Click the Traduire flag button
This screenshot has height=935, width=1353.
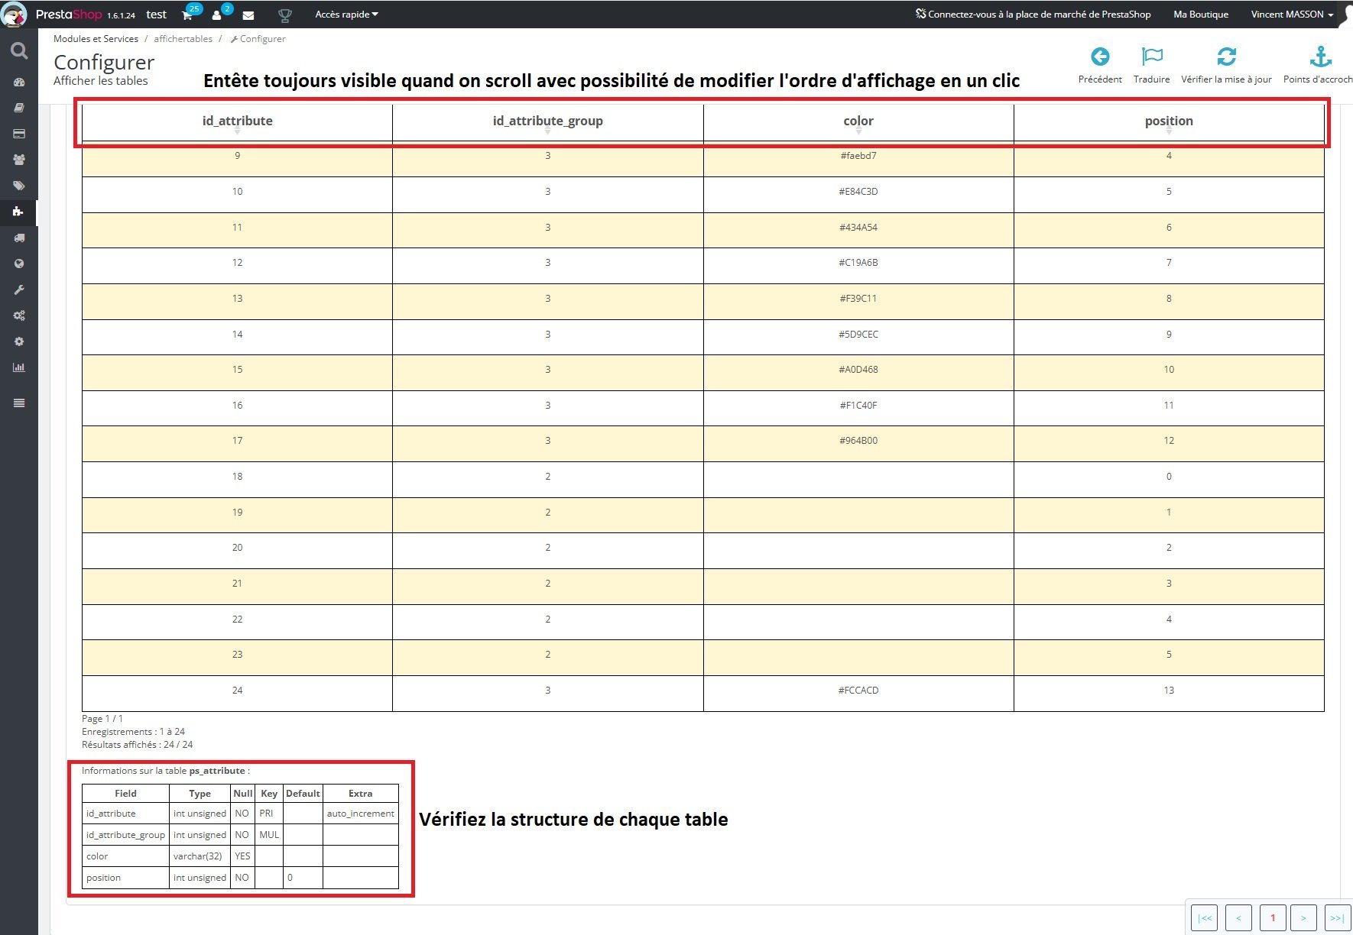pos(1152,64)
